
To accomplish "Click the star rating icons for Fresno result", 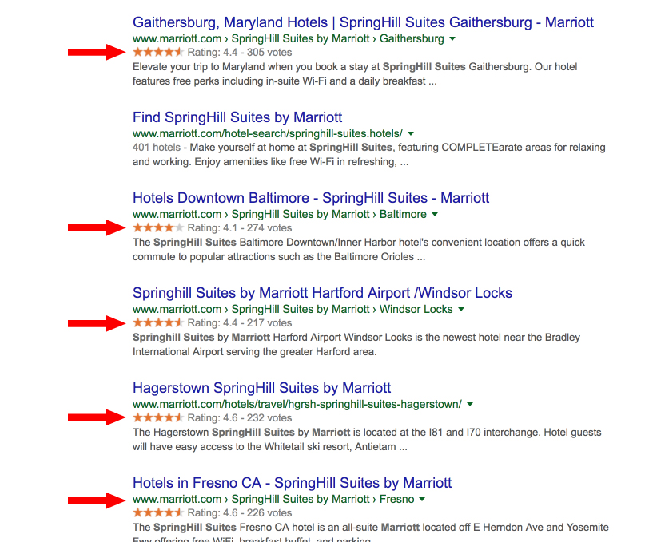I will 158,513.
